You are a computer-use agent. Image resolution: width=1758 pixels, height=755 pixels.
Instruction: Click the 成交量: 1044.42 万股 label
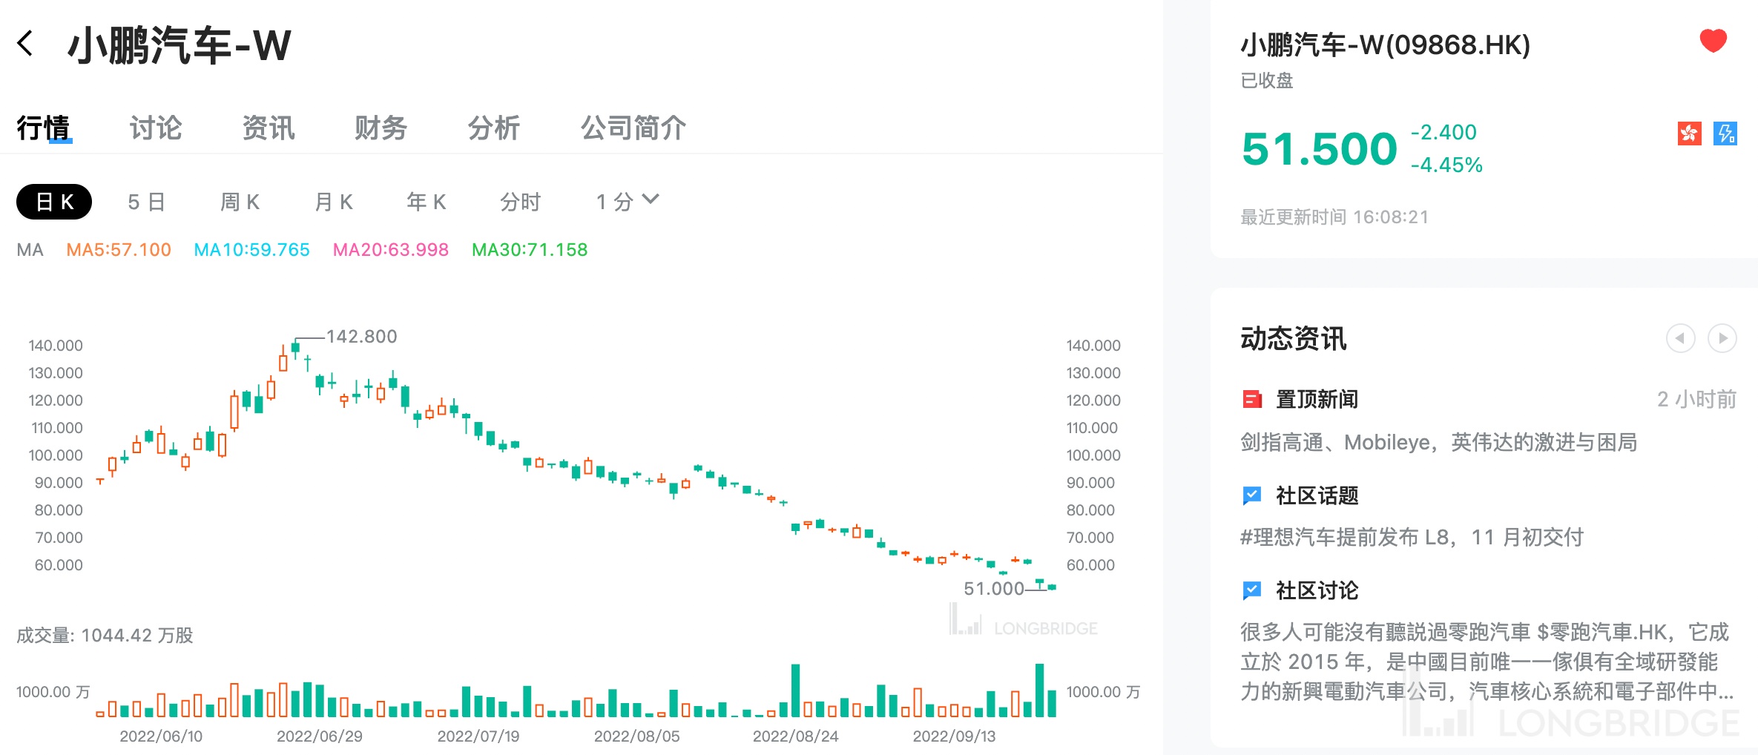(x=105, y=636)
